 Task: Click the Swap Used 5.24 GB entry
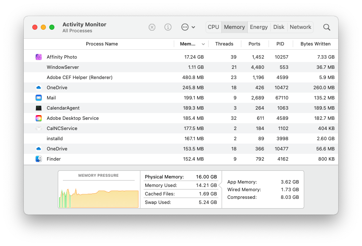click(181, 202)
